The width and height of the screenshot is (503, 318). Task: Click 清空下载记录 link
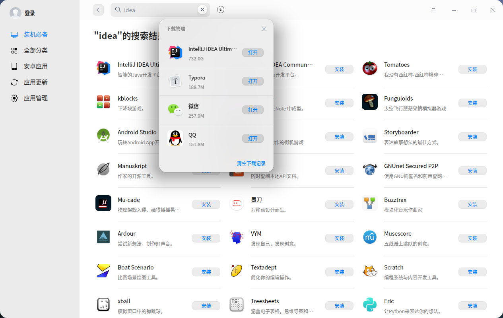pos(251,163)
